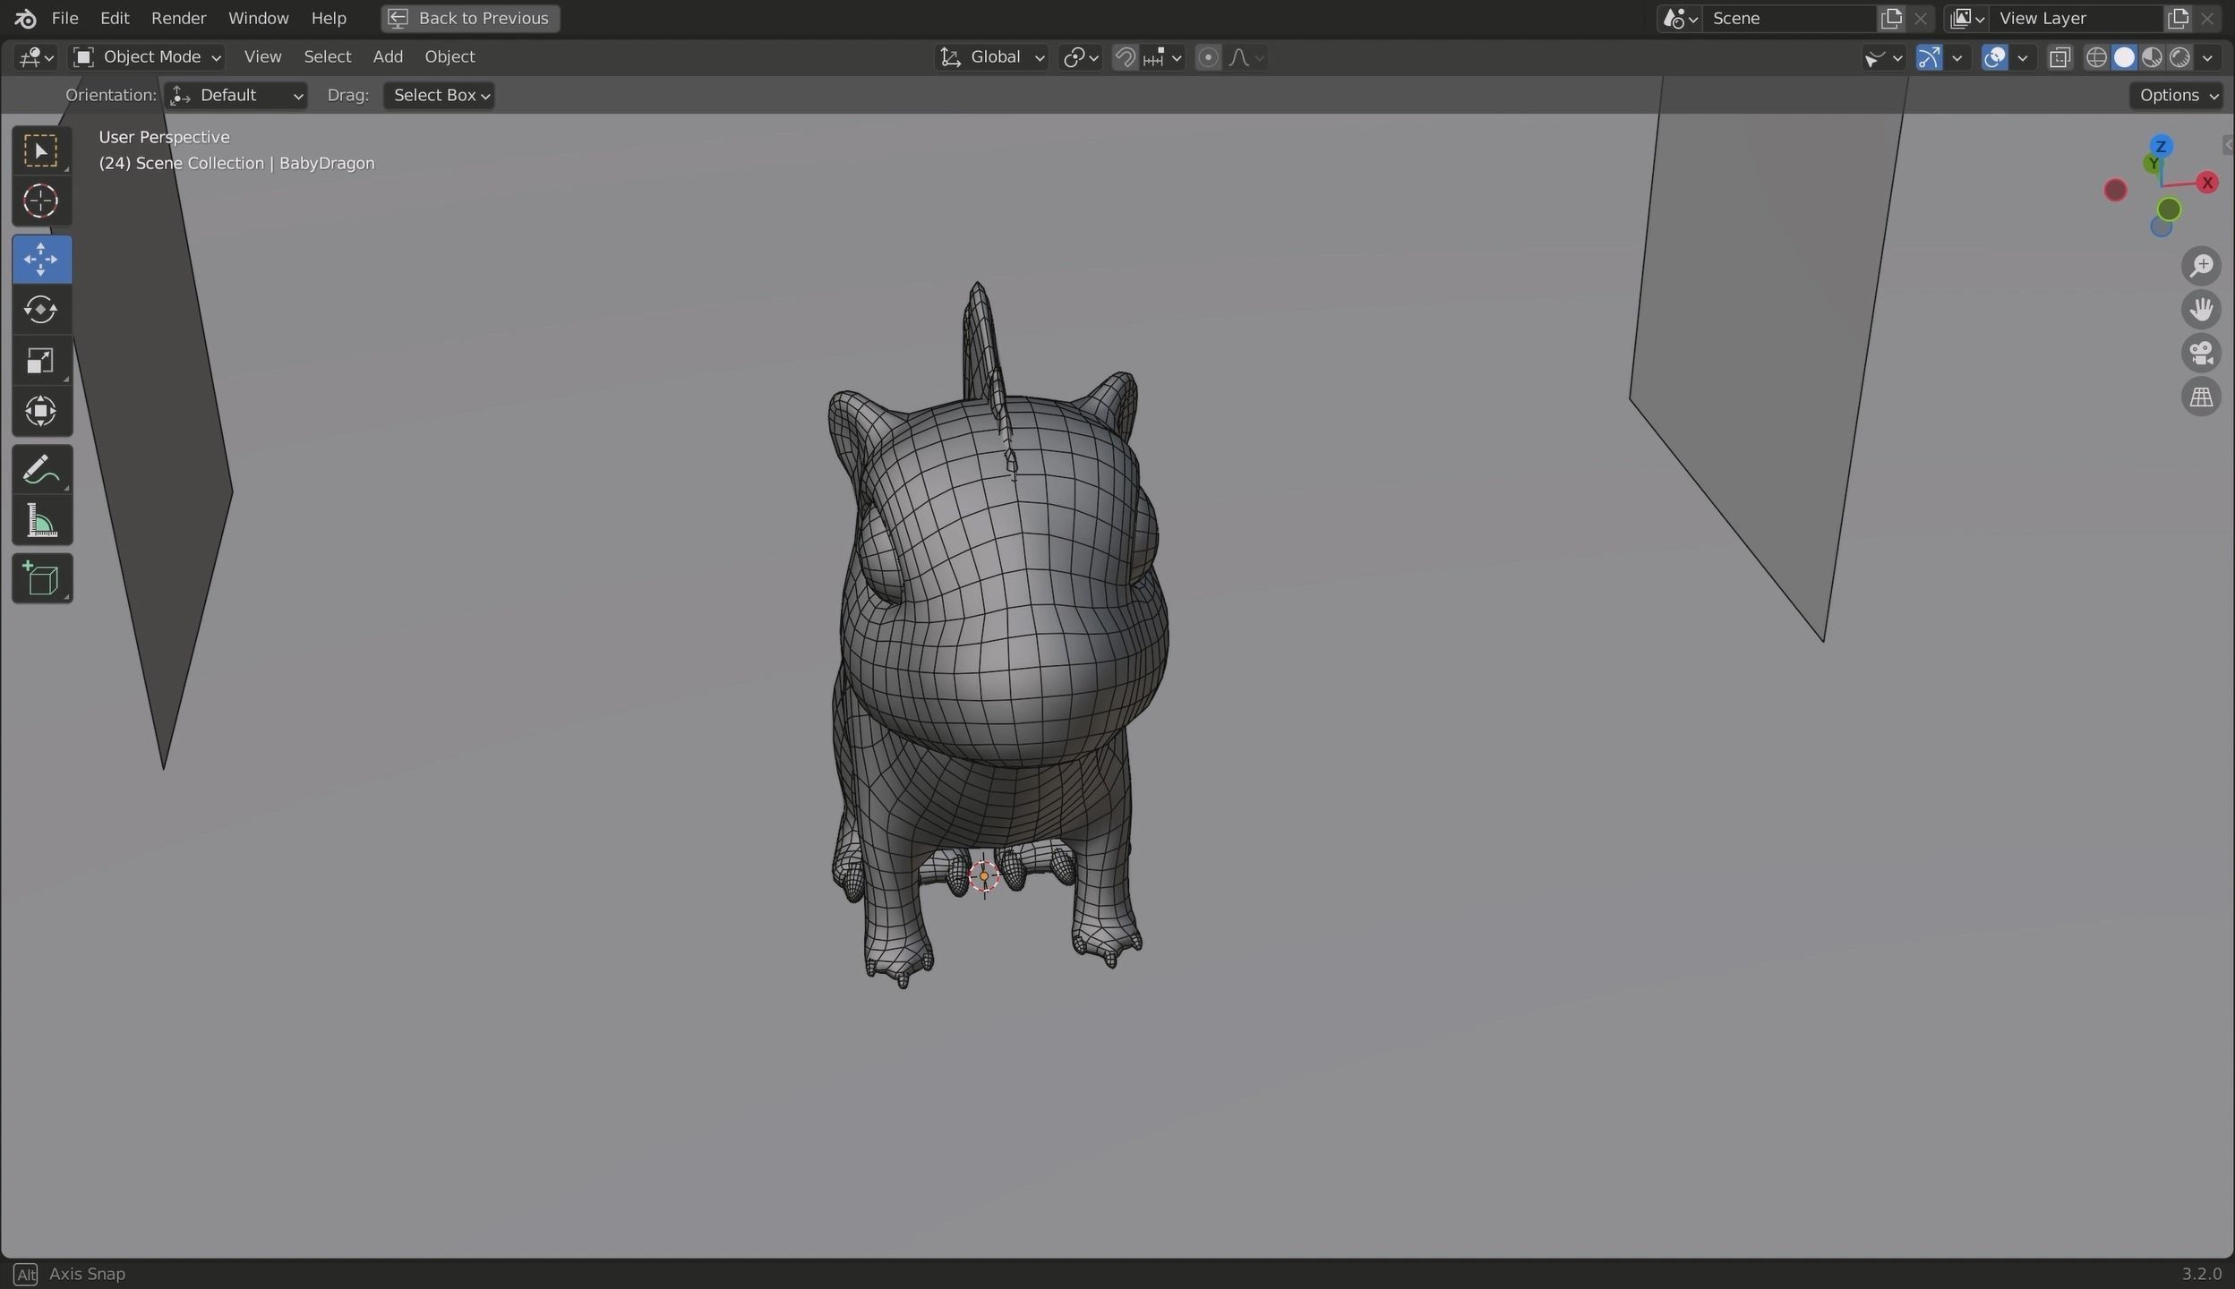The image size is (2235, 1289).
Task: Click the negative X axis gizmo dot
Action: 2115,191
